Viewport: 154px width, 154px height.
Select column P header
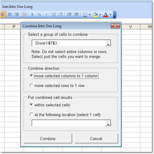pos(12,27)
